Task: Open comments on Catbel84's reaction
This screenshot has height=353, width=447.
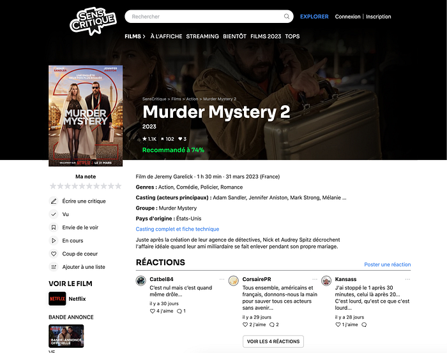Action: (179, 311)
